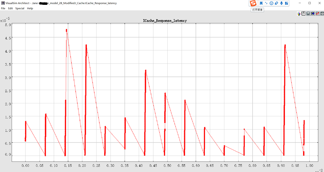Print the plot with the printer icon
This screenshot has width=324, height=172.
[308, 14]
